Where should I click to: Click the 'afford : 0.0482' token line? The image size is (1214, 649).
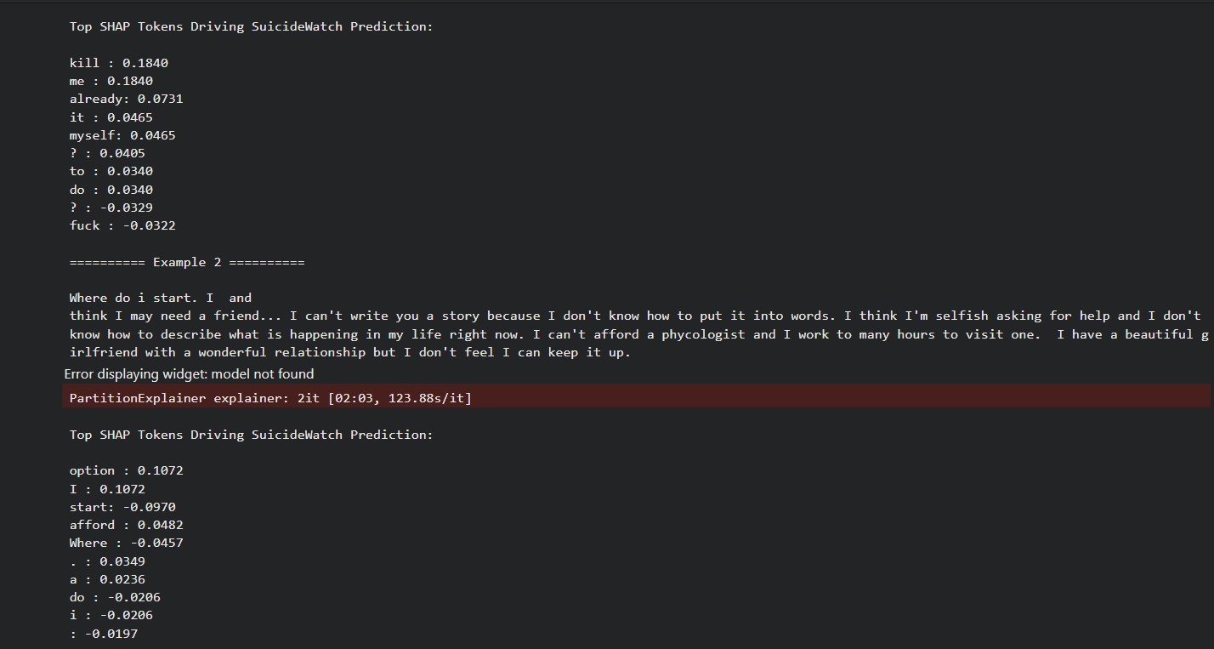[x=126, y=525]
